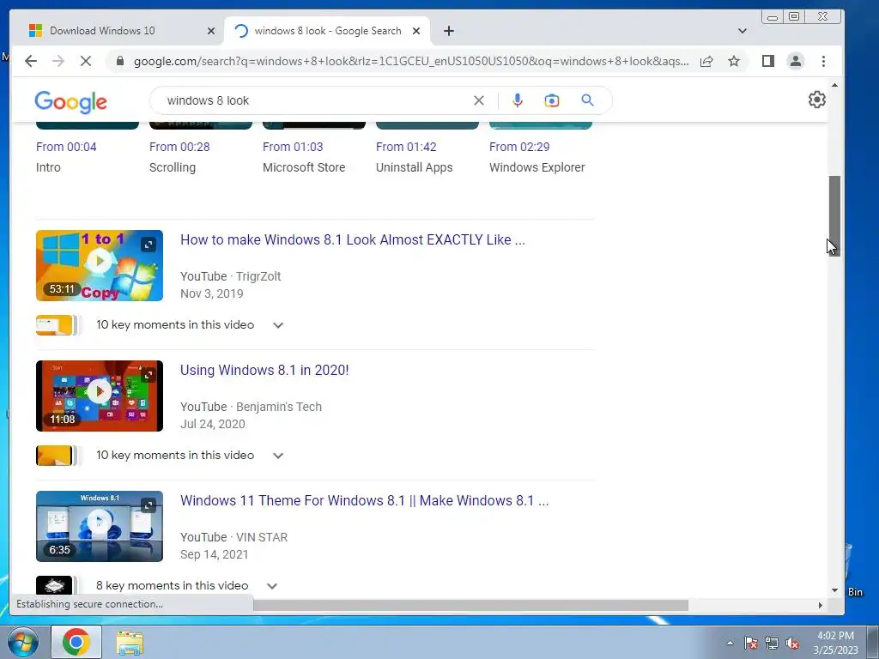Viewport: 879px width, 659px height.
Task: Jump to From 00:04 Intro moment
Action: [66, 147]
